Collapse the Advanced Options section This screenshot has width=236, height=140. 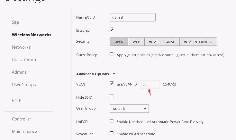tap(114, 74)
